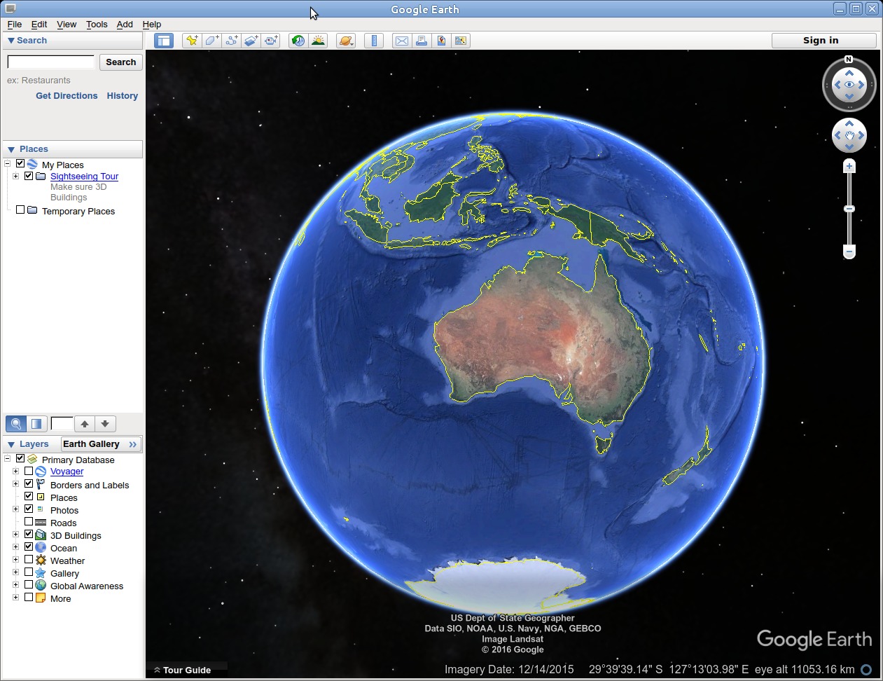
Task: Collapse the Search panel
Action: tap(11, 40)
